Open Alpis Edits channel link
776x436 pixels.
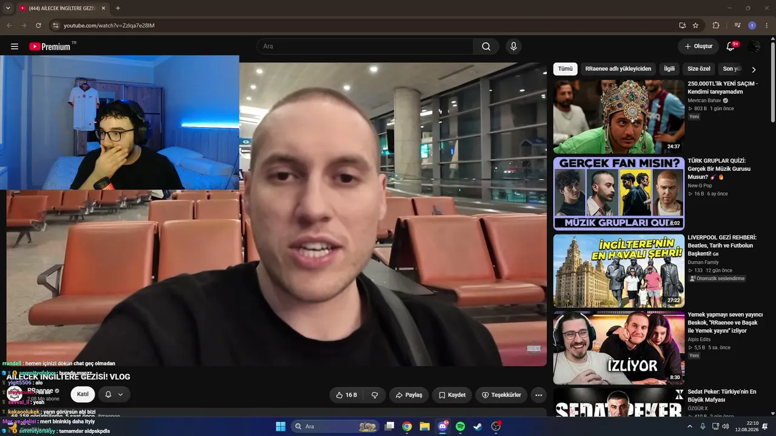tap(699, 339)
